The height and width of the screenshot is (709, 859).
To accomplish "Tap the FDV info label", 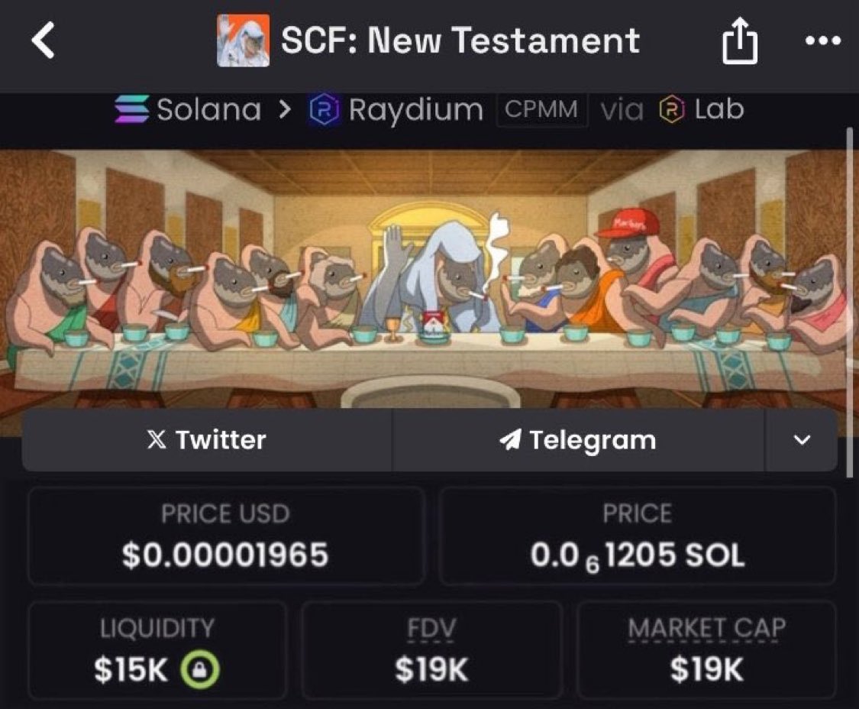I will (431, 628).
